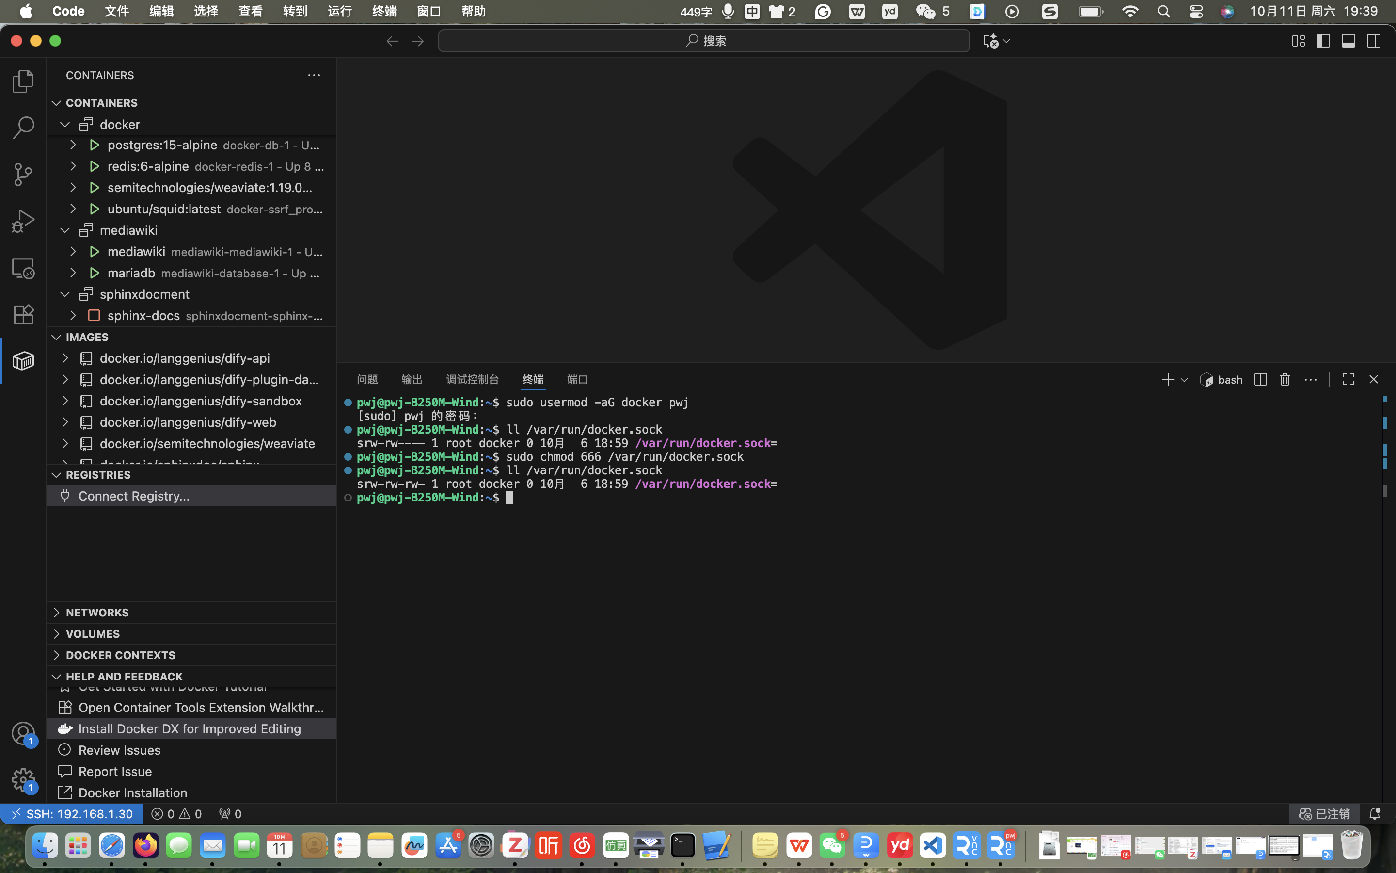The image size is (1396, 873).
Task: Split the terminal panel
Action: (x=1260, y=379)
